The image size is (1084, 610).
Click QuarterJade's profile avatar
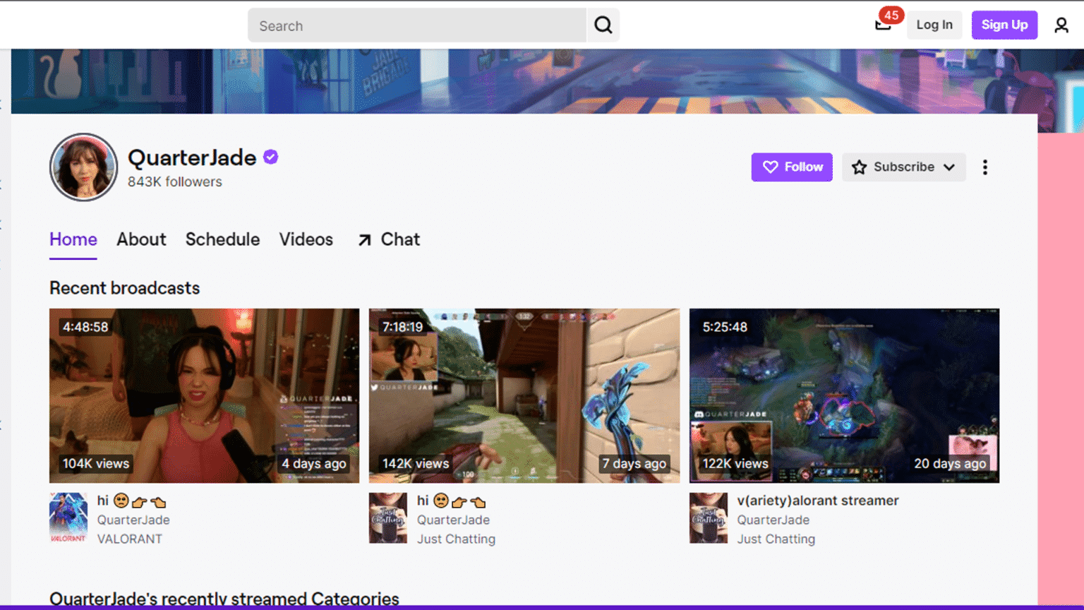click(83, 167)
